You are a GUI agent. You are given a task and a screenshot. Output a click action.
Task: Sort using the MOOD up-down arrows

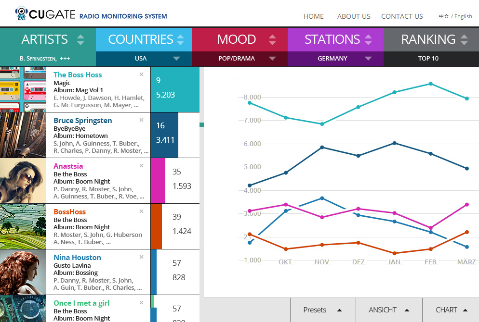[272, 39]
